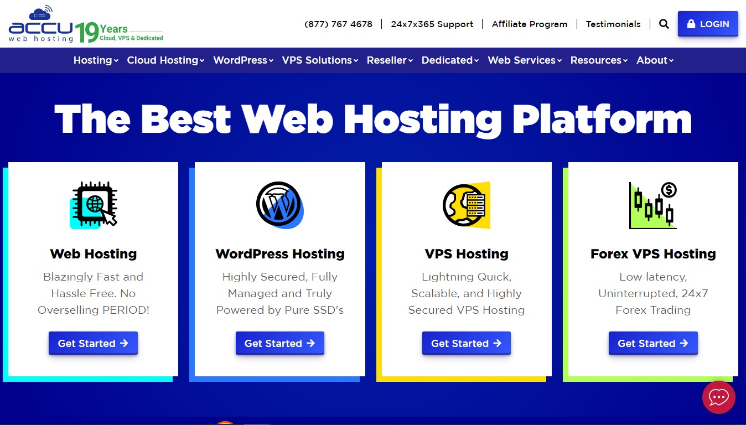Click 'Blazingly Fast and Hassle Free' description
Image resolution: width=746 pixels, height=425 pixels.
[x=94, y=293]
